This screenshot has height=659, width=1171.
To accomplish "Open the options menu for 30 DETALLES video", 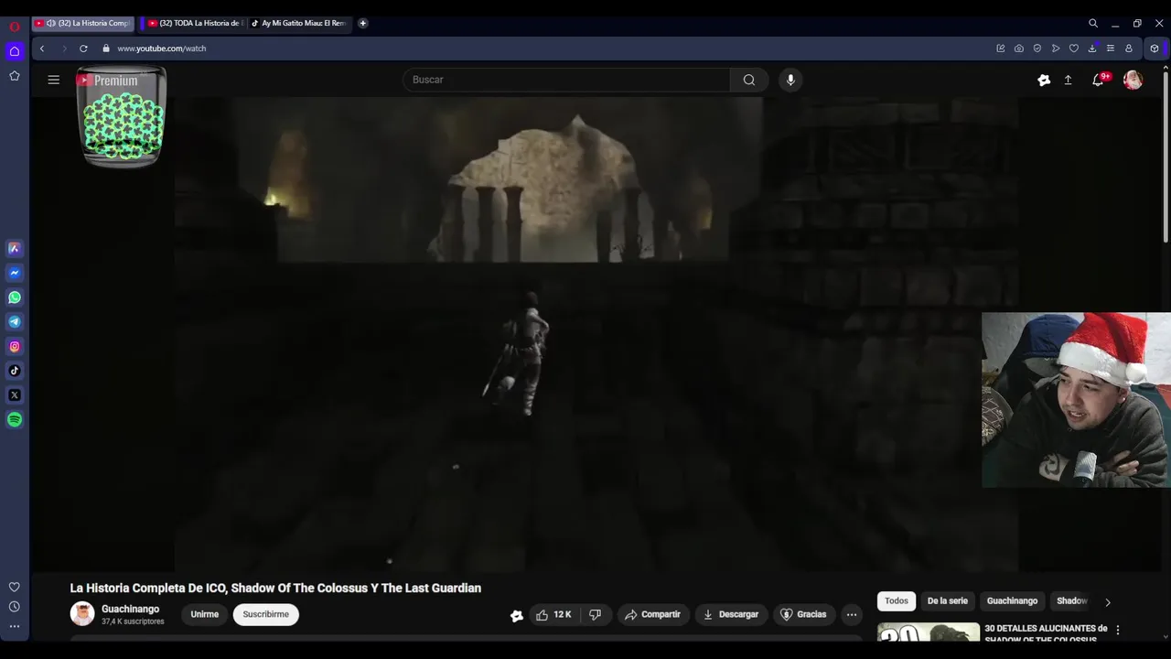I will (1117, 630).
